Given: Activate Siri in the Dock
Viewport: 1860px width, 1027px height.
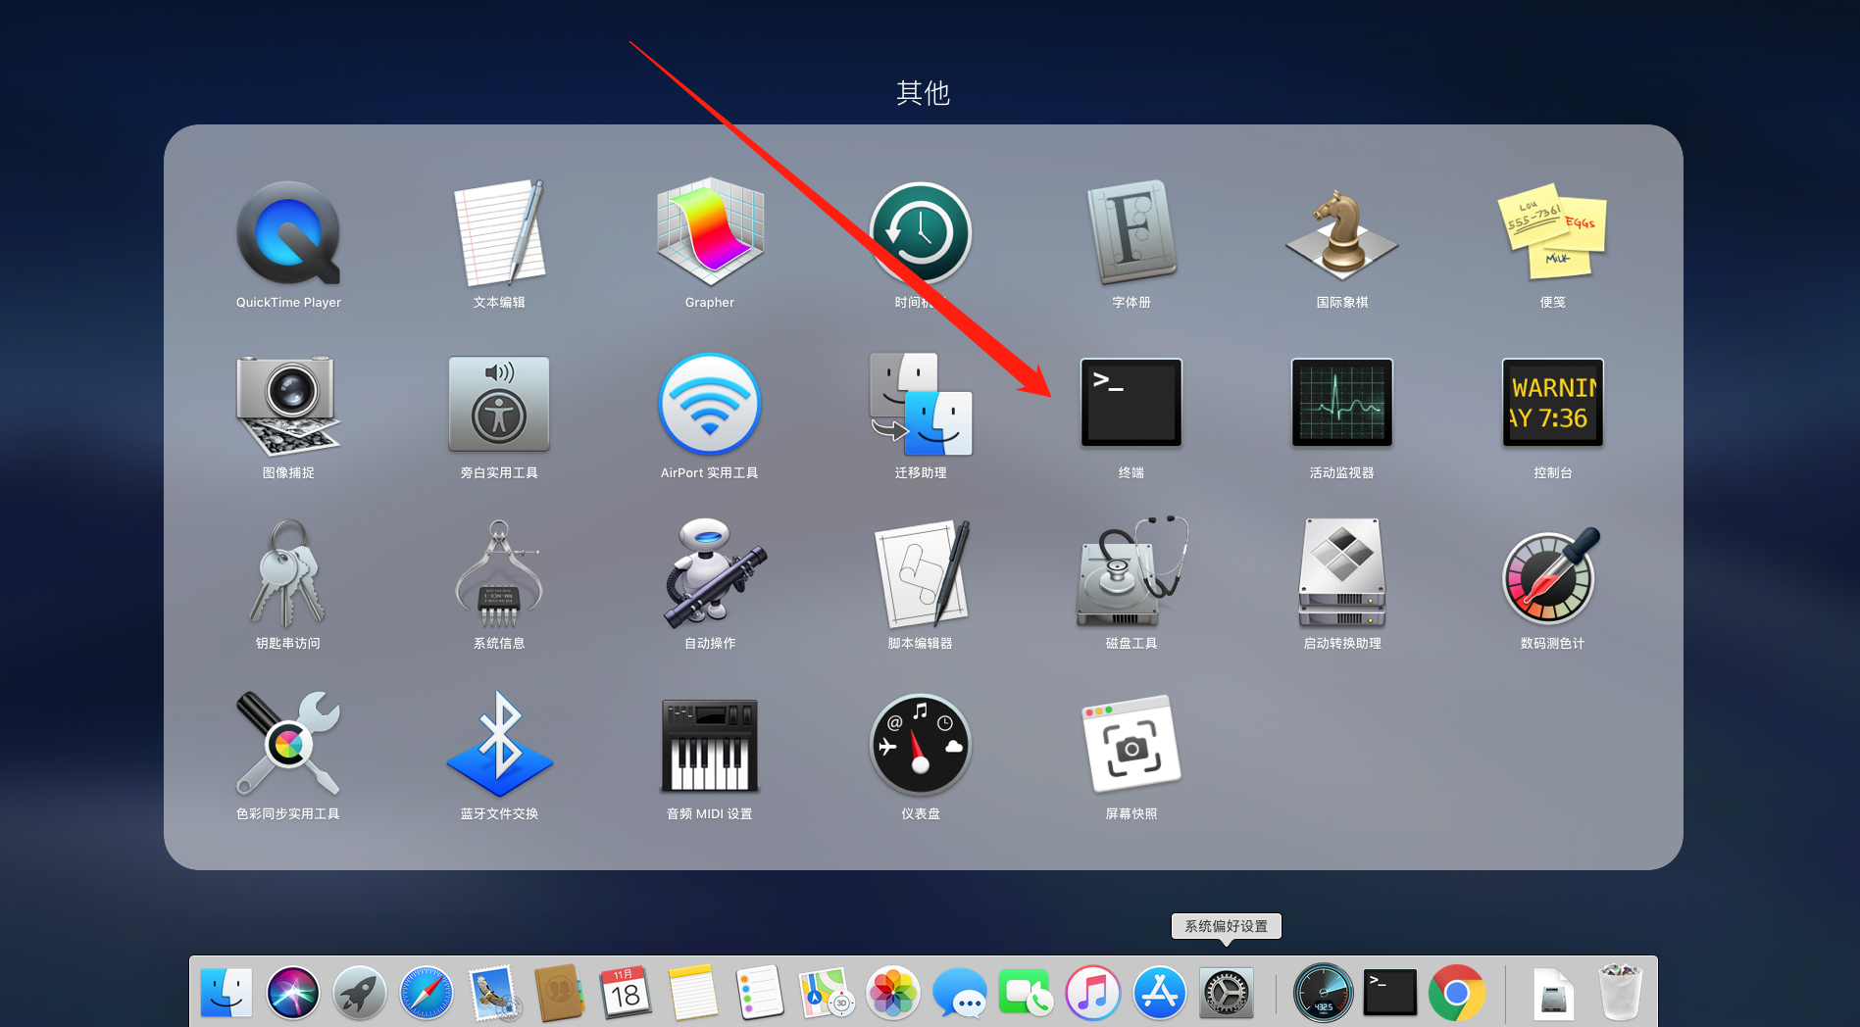Looking at the screenshot, I should (x=293, y=993).
